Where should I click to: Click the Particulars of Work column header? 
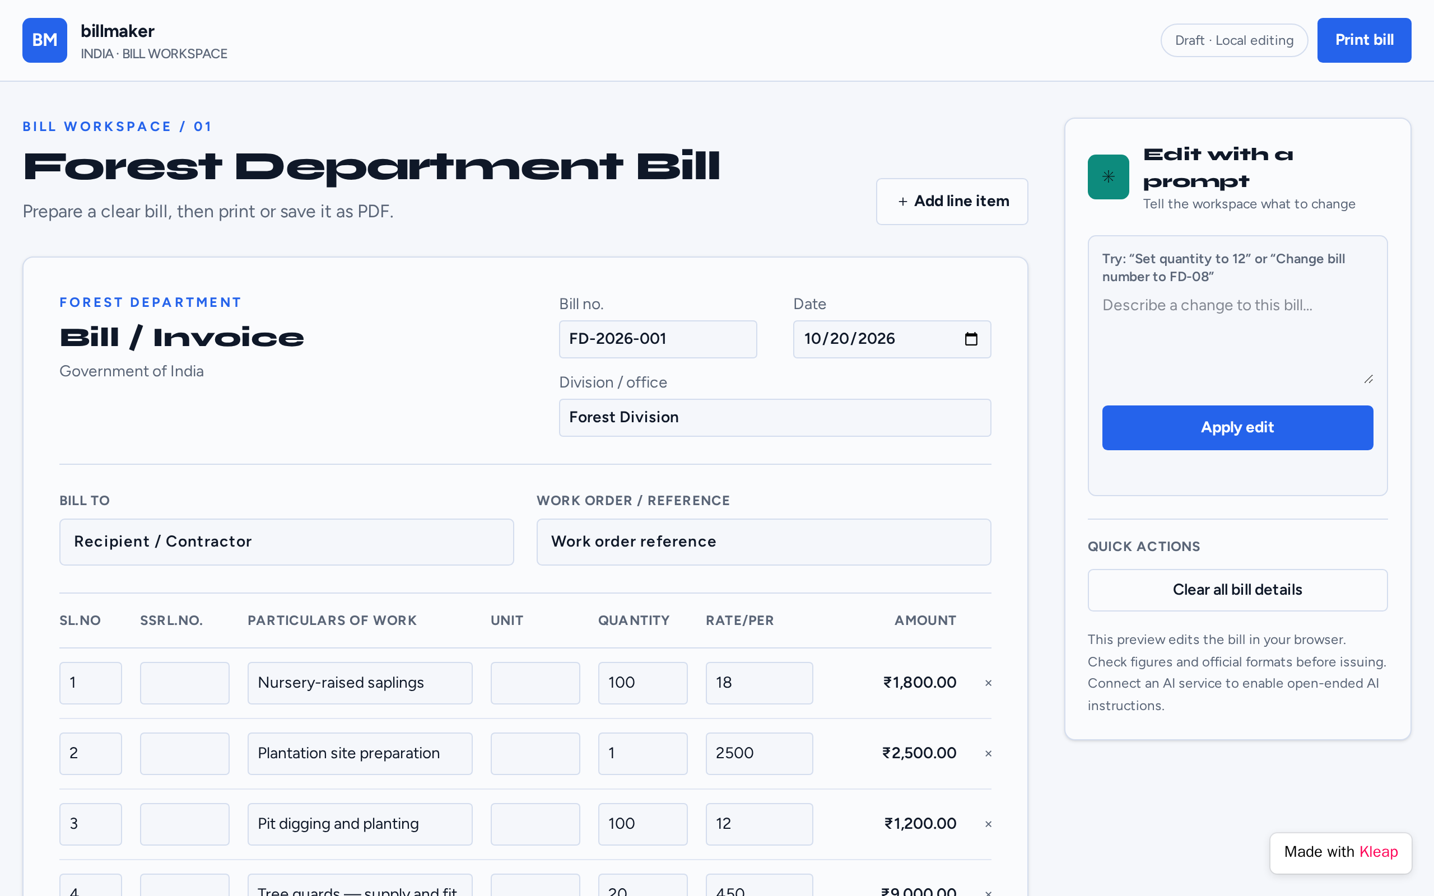point(332,620)
